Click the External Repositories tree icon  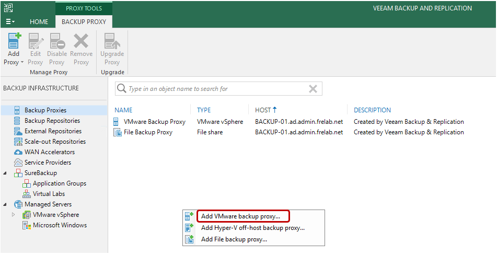(x=18, y=131)
